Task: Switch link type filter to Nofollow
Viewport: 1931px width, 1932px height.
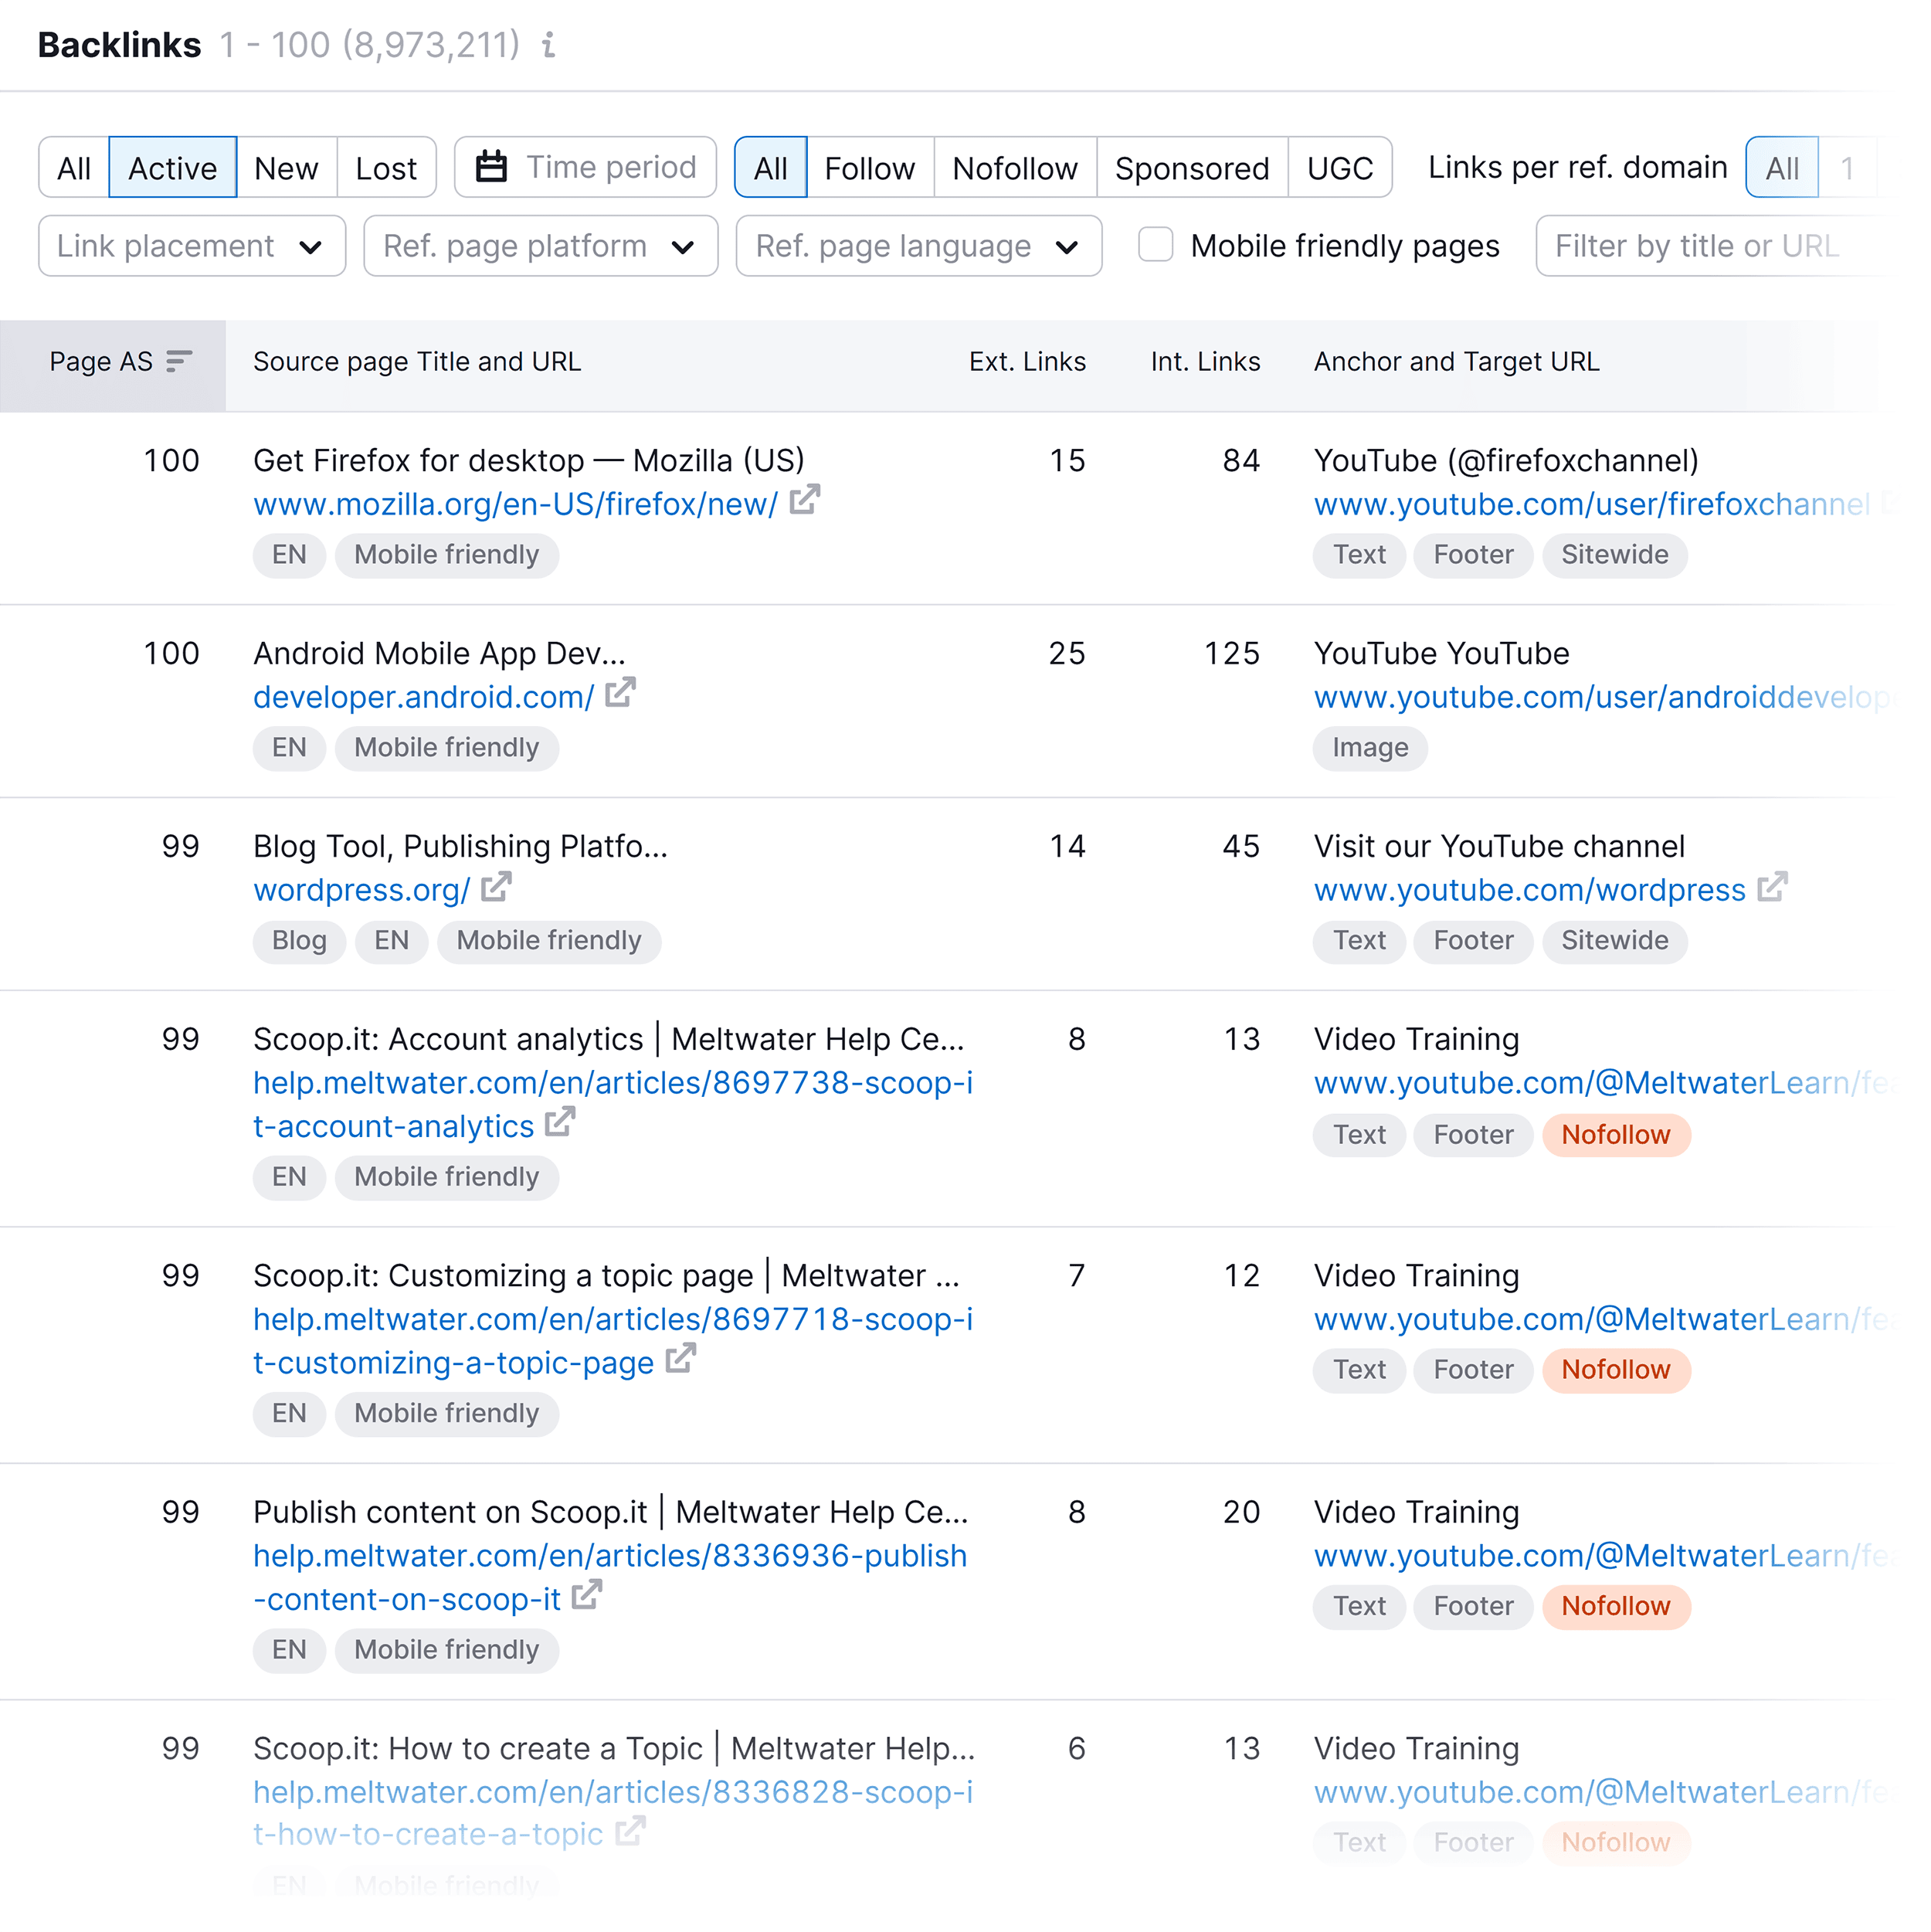Action: [1014, 167]
